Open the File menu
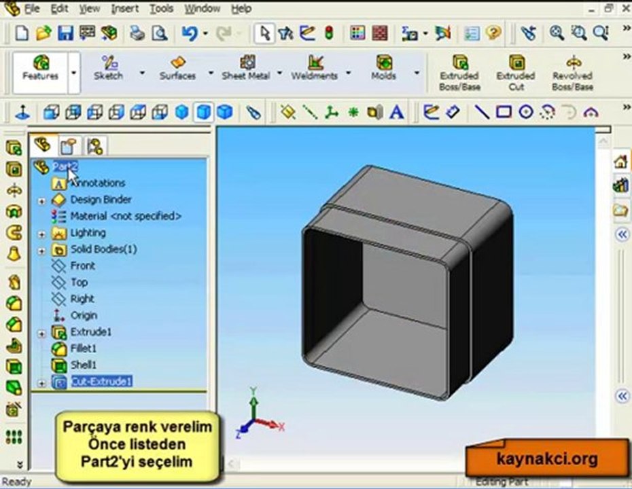632x489 pixels. (x=31, y=8)
